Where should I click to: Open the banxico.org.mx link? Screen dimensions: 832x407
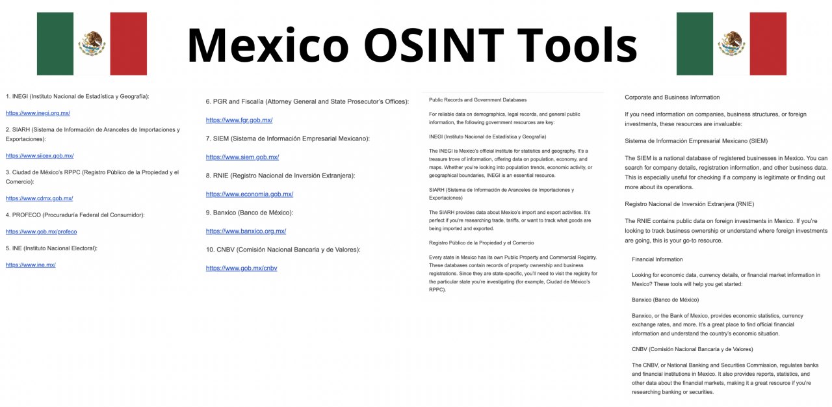tap(246, 231)
